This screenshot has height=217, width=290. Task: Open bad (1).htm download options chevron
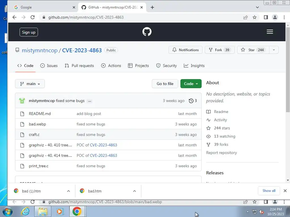tap(69, 191)
